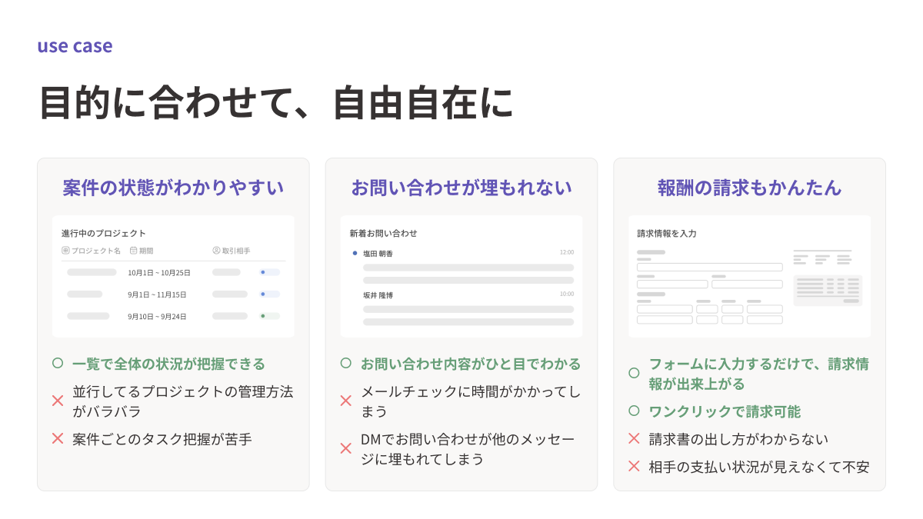This screenshot has width=923, height=519.
Task: Click the green circle beside 一覧で全体の状況が把握できる
Action: click(58, 364)
